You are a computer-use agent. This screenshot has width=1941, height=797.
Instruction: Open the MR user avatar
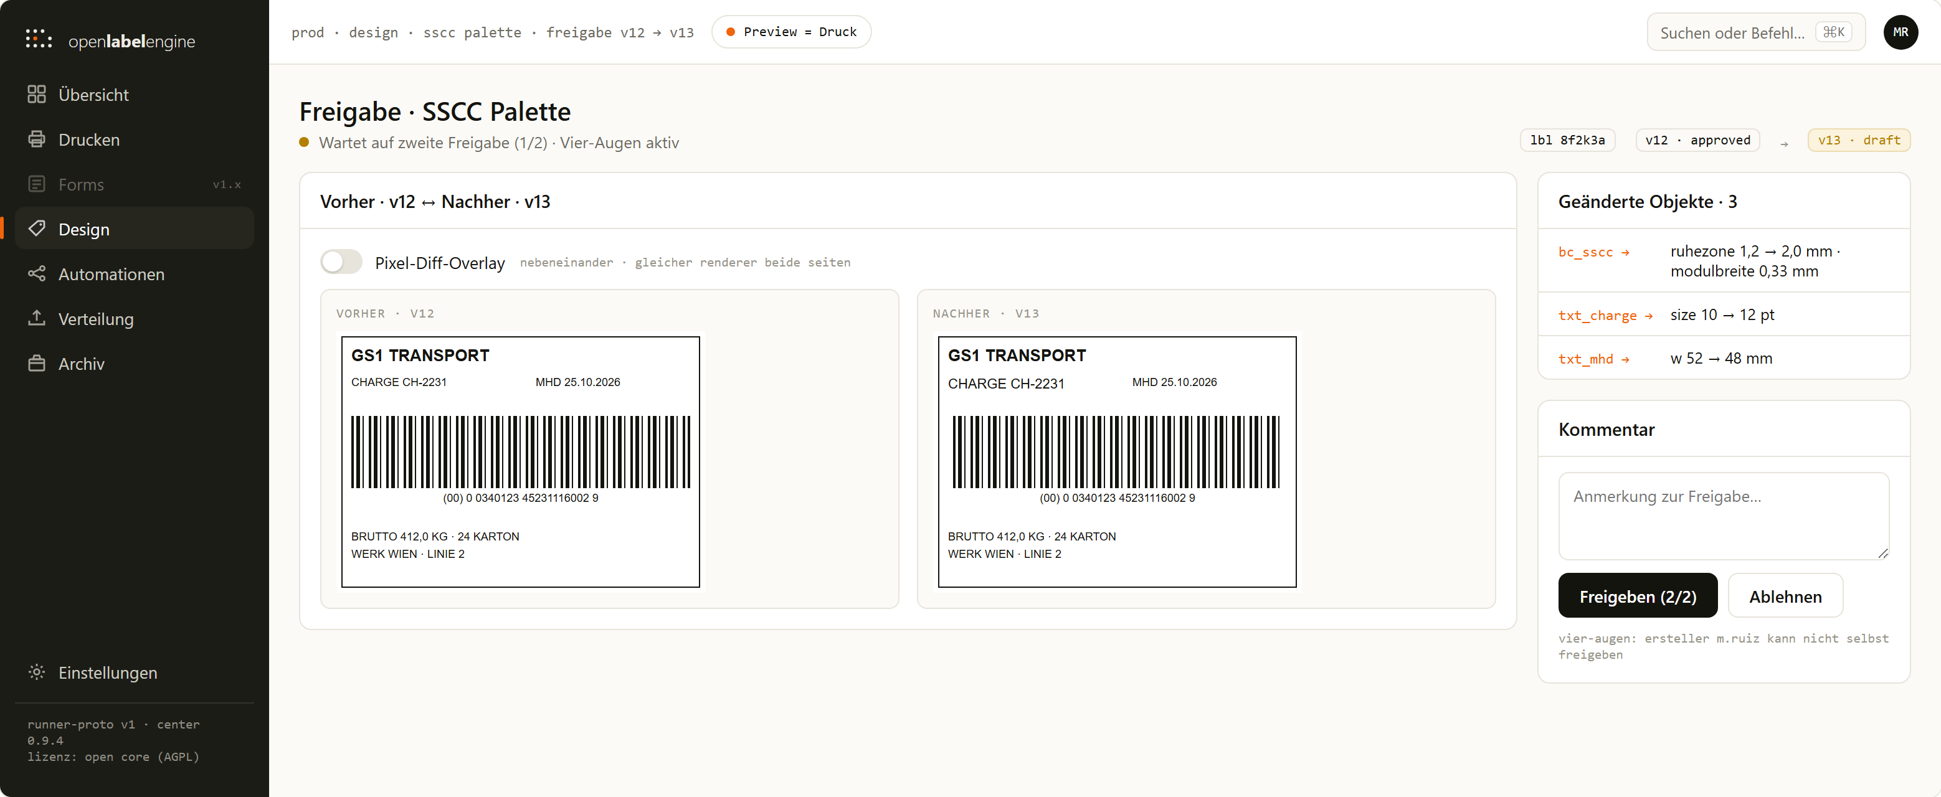(1901, 32)
